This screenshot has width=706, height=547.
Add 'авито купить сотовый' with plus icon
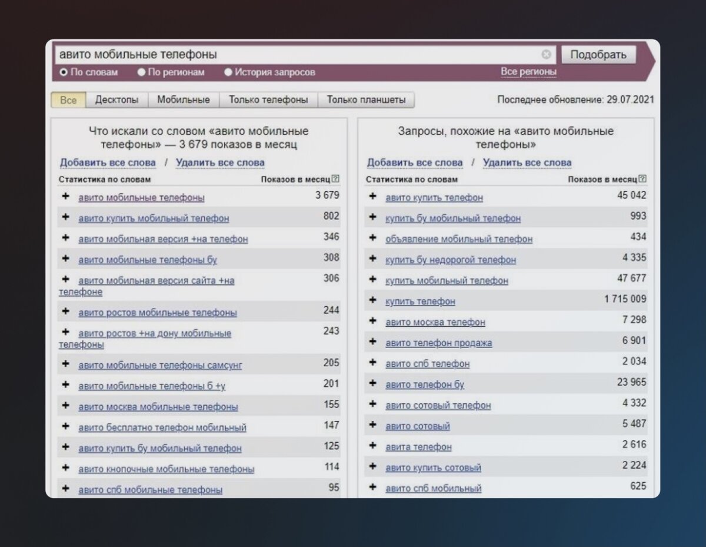click(x=372, y=466)
